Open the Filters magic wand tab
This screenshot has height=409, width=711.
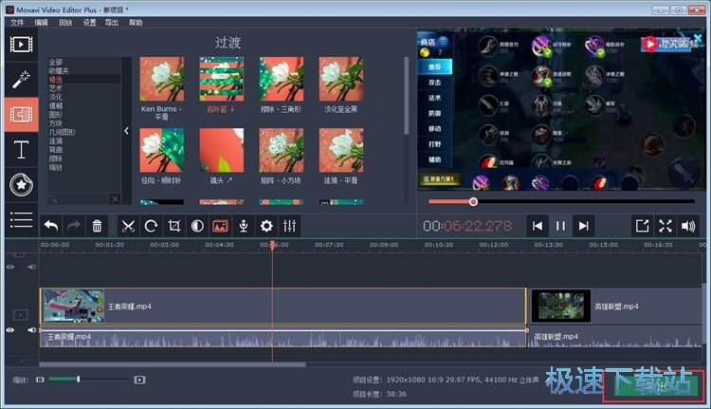[20, 80]
